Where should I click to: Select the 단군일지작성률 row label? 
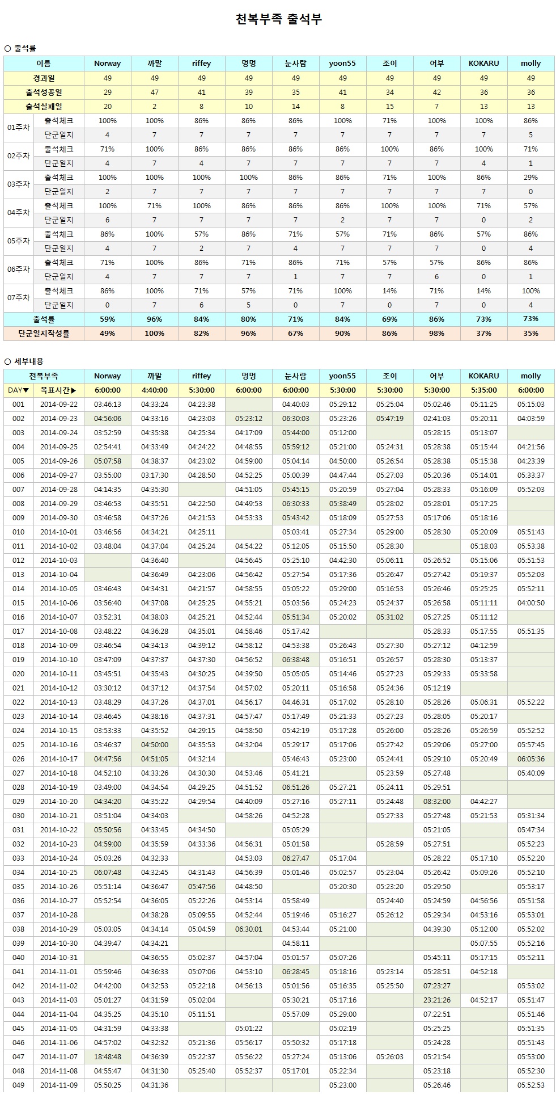[x=44, y=334]
